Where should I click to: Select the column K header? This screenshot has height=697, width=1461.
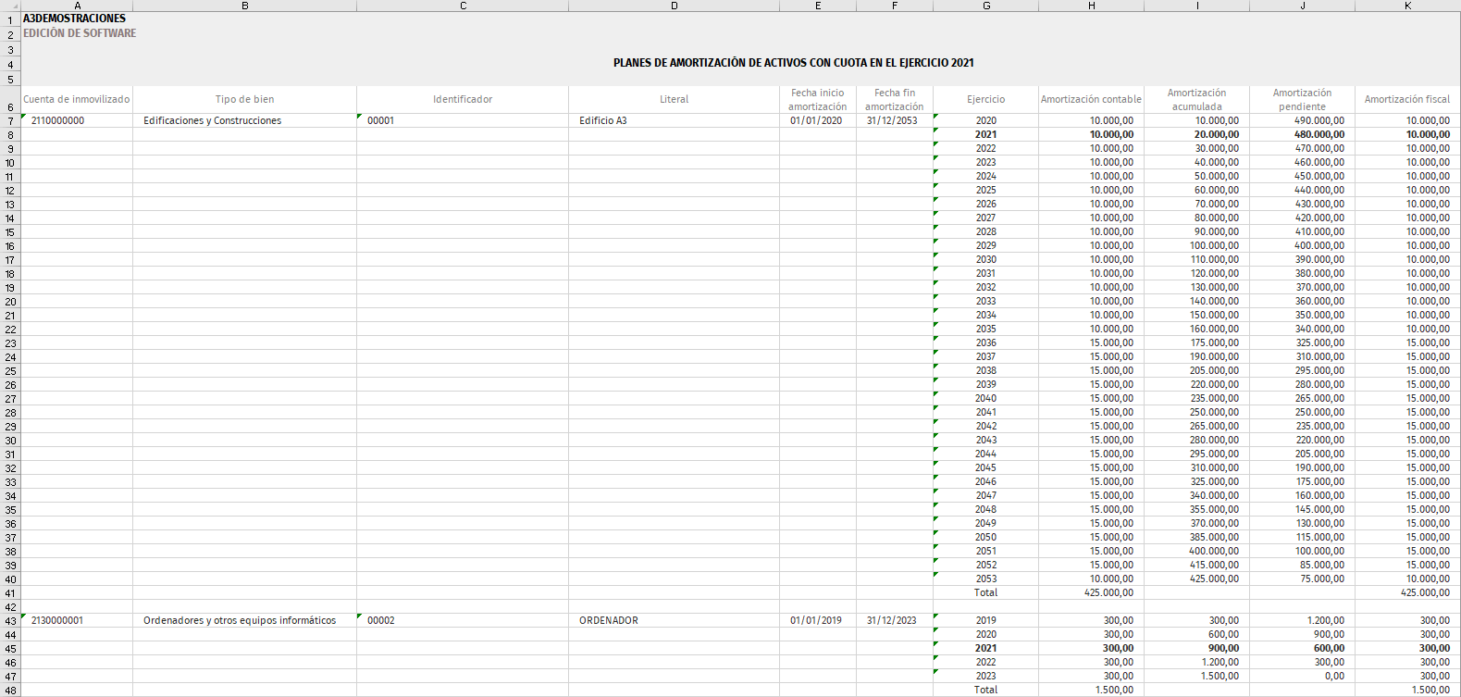coord(1407,6)
